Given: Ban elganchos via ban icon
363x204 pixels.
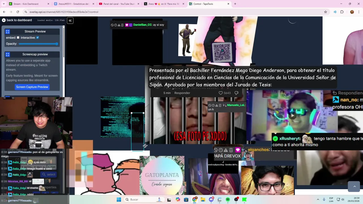Looking at the screenshot, I should tap(216, 150).
